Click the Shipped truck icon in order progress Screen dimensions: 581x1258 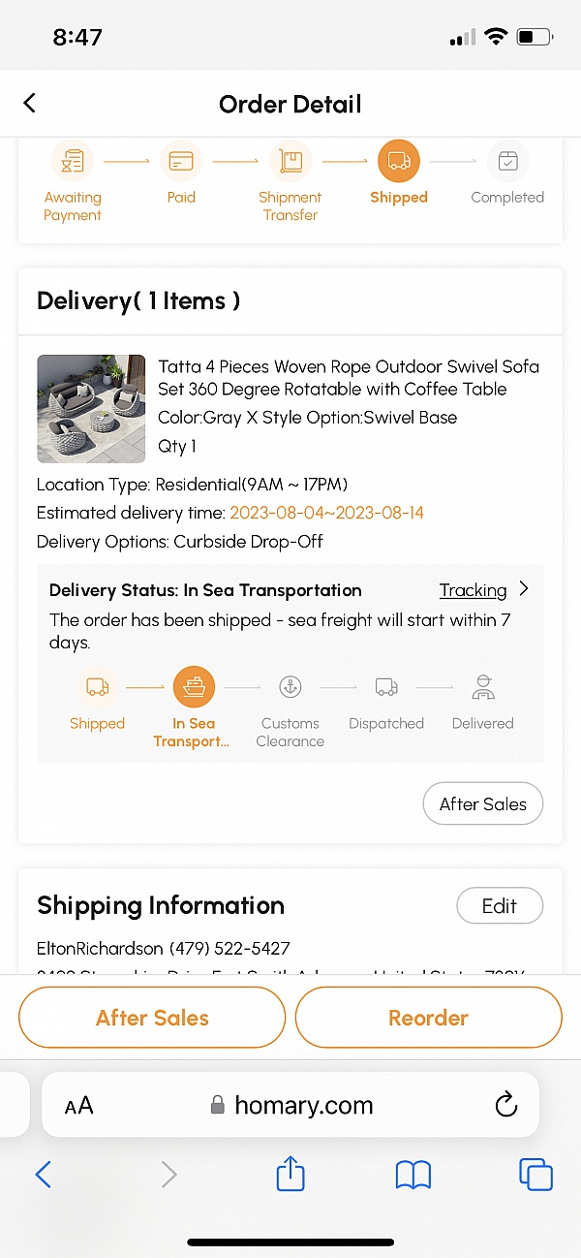[399, 161]
